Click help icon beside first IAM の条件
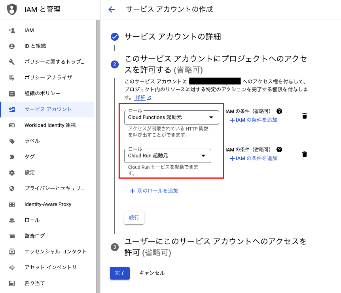Screen dimensions: 341x293 (x=279, y=111)
